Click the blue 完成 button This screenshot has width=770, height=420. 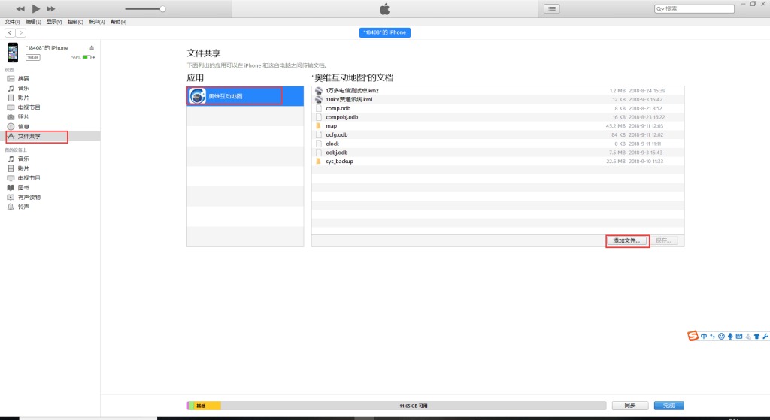click(668, 406)
